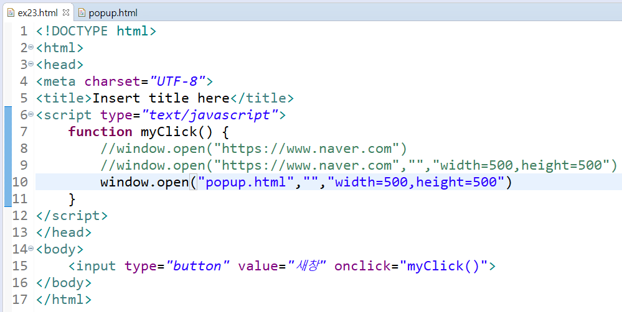Close the ex23.html tab with its X

[x=66, y=12]
